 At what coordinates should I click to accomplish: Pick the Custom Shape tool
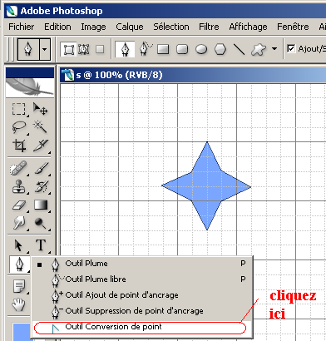click(x=259, y=50)
